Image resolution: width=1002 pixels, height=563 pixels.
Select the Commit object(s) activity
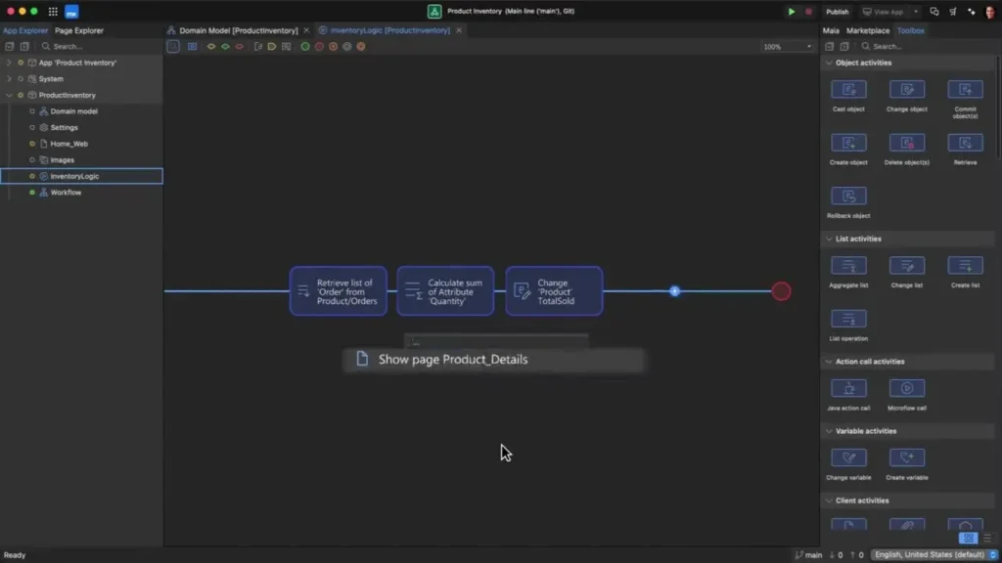click(x=965, y=91)
